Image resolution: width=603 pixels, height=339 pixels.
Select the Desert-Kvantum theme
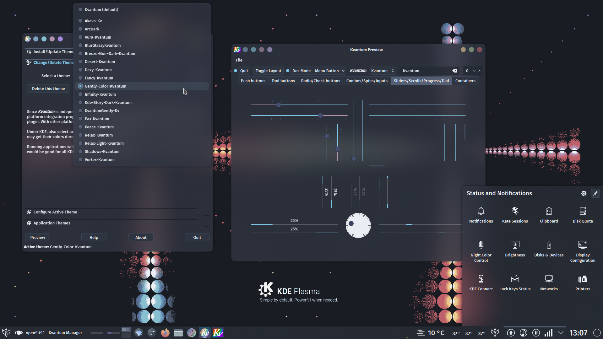tap(142, 62)
